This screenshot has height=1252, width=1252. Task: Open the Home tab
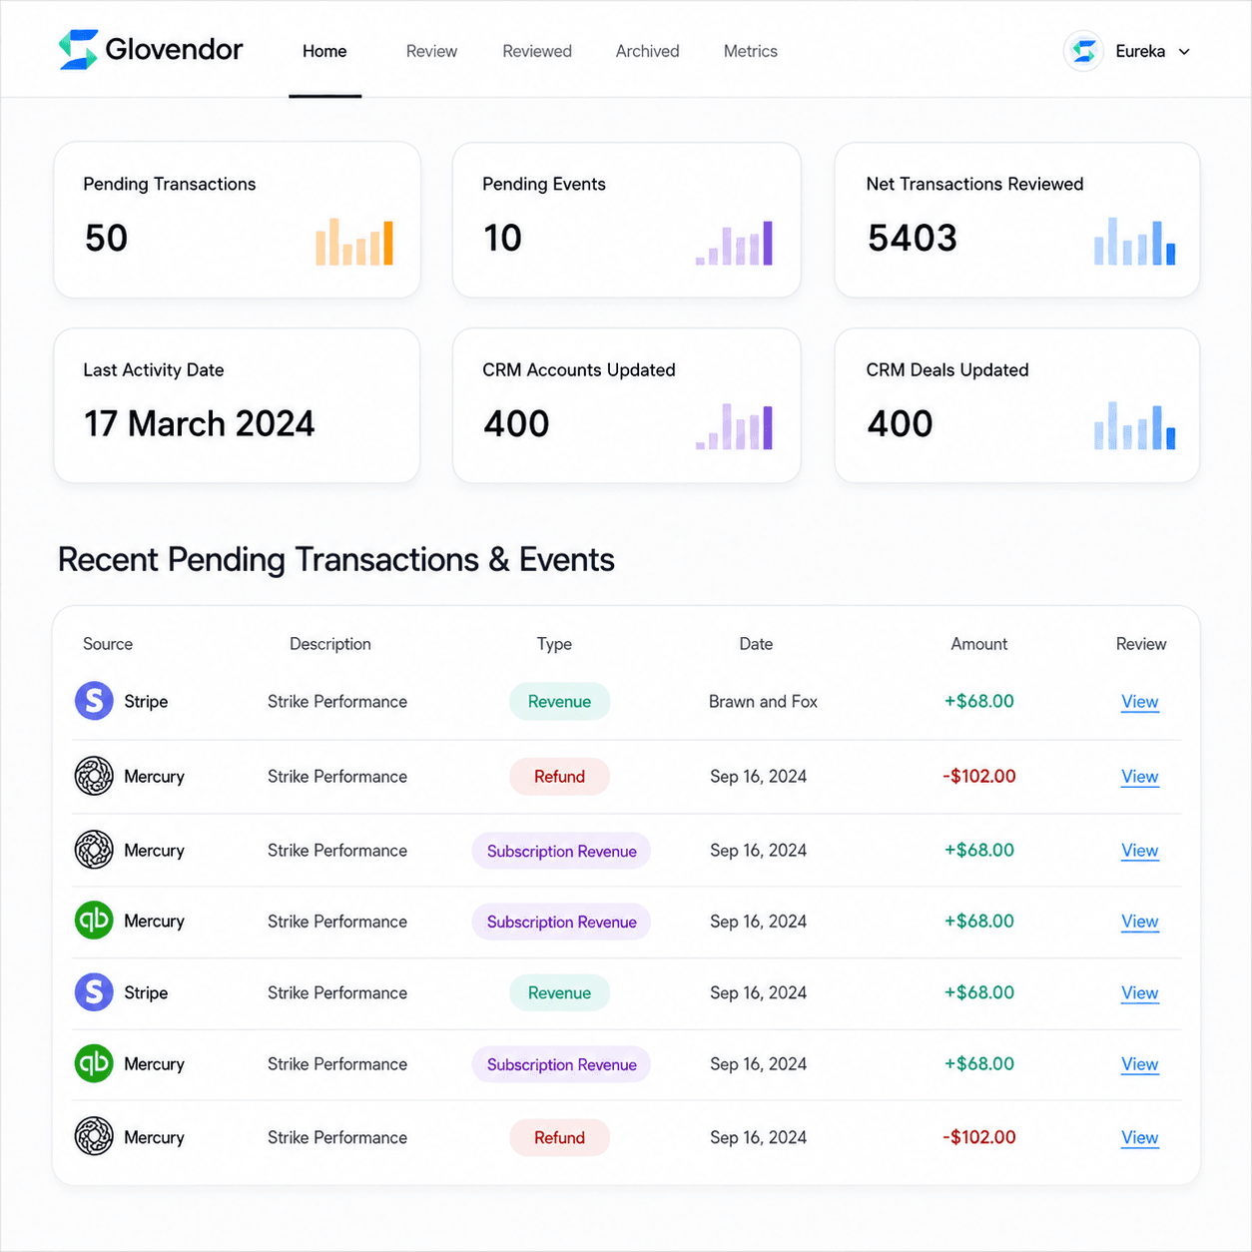(324, 51)
